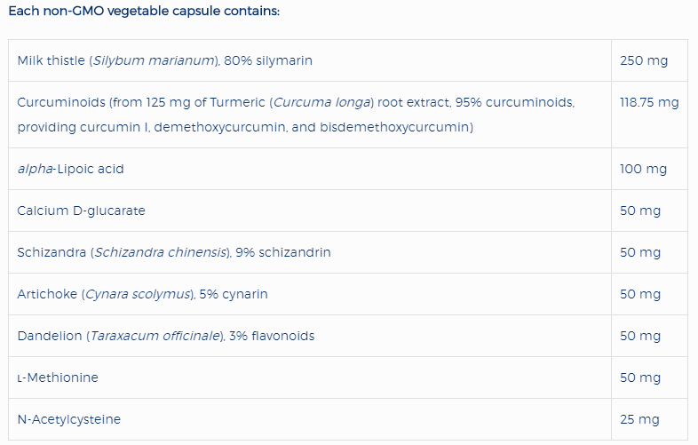Click the 100 mg amount cell
Screen dimensions: 698x445
pos(643,169)
